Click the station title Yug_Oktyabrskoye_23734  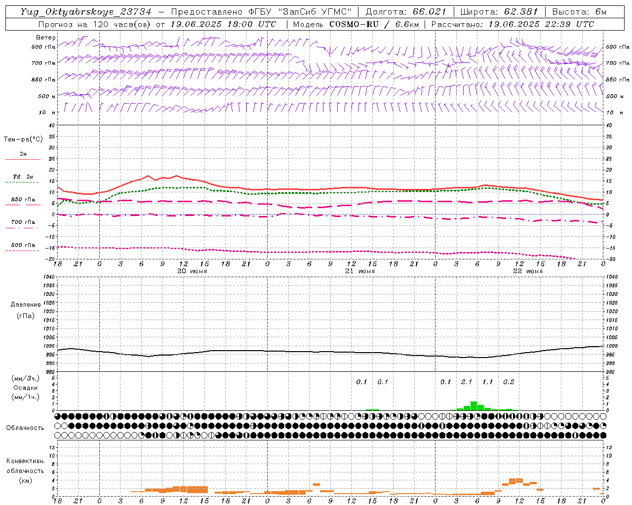coord(86,12)
